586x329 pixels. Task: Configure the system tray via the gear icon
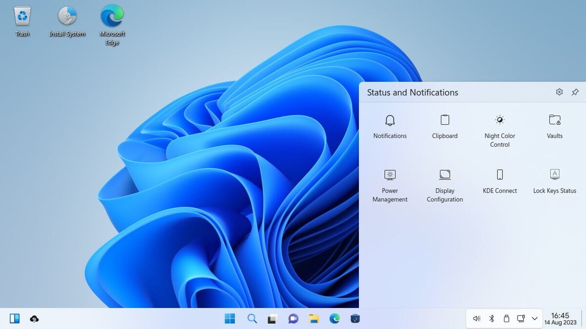coord(560,92)
